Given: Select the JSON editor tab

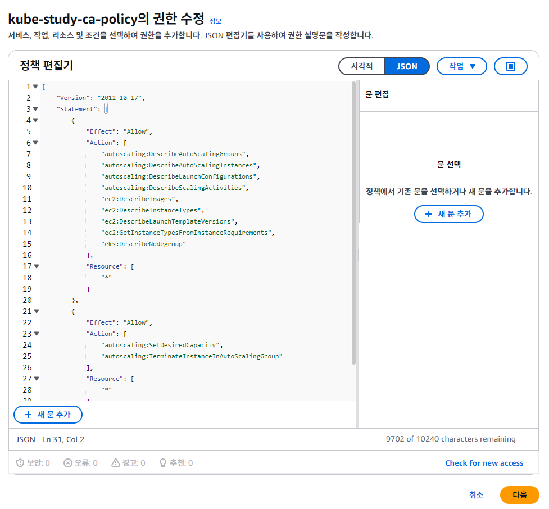Looking at the screenshot, I should (407, 66).
